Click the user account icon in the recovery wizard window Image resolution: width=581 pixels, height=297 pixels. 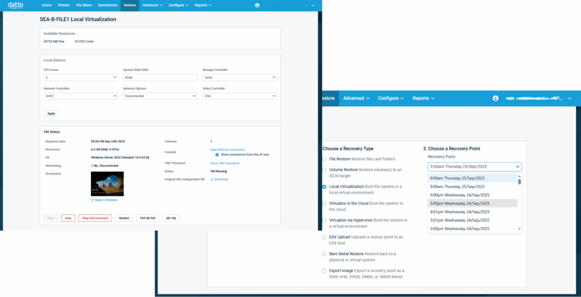495,98
